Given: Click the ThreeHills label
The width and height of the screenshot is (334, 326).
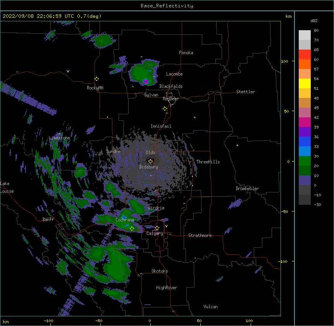Looking at the screenshot, I should tap(208, 162).
